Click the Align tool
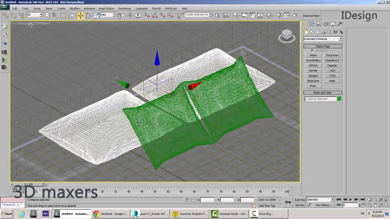 [x=226, y=15]
